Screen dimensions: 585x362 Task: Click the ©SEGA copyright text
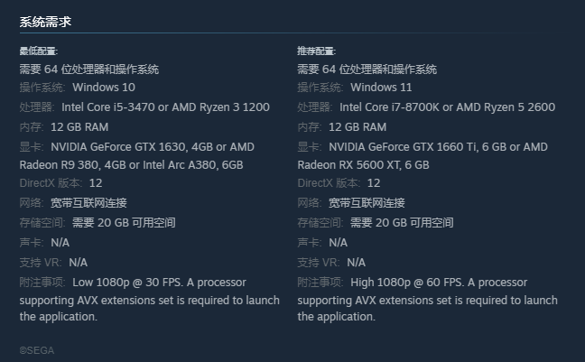(37, 350)
